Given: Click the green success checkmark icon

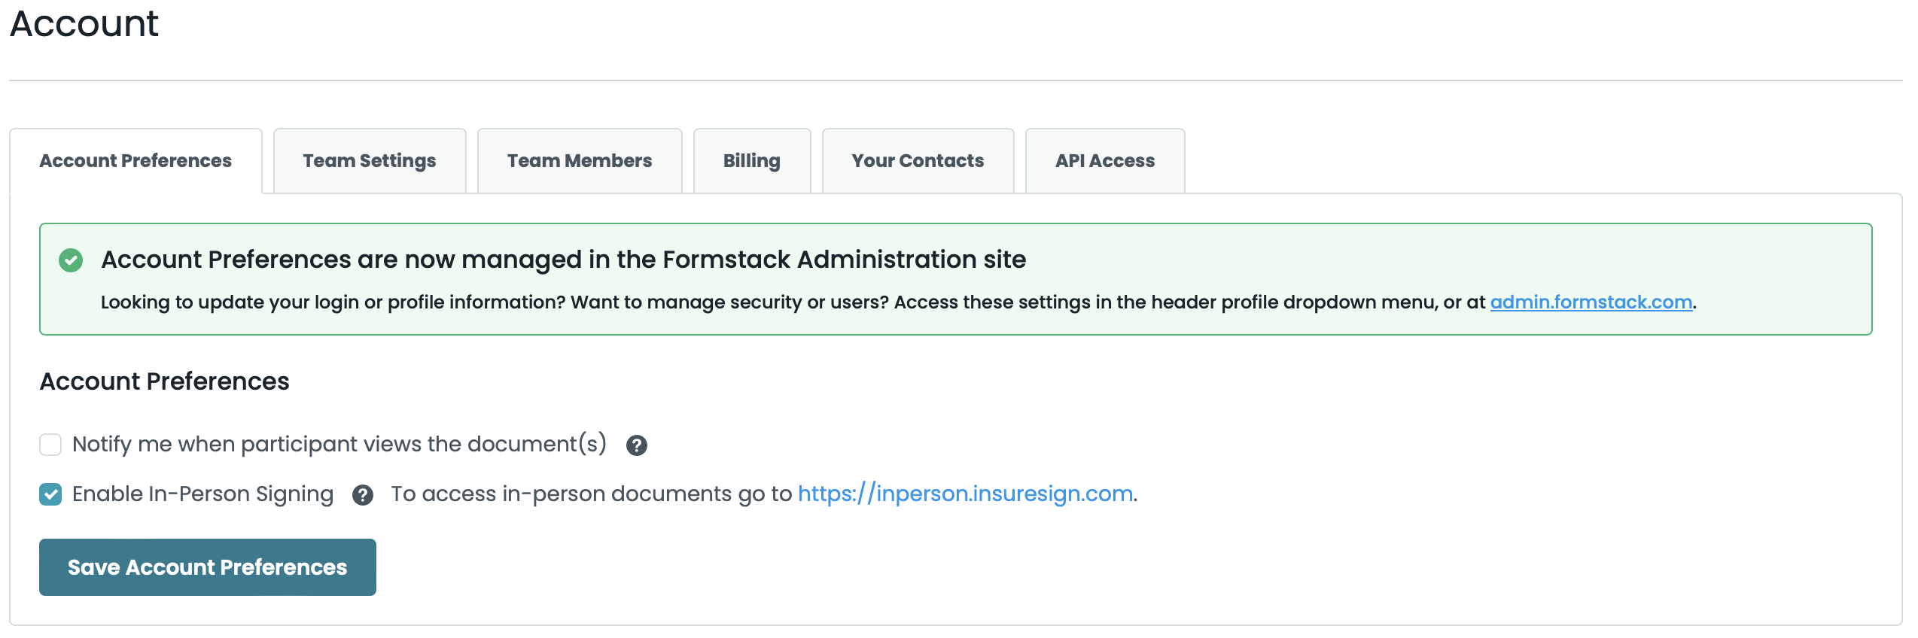Looking at the screenshot, I should [x=71, y=260].
